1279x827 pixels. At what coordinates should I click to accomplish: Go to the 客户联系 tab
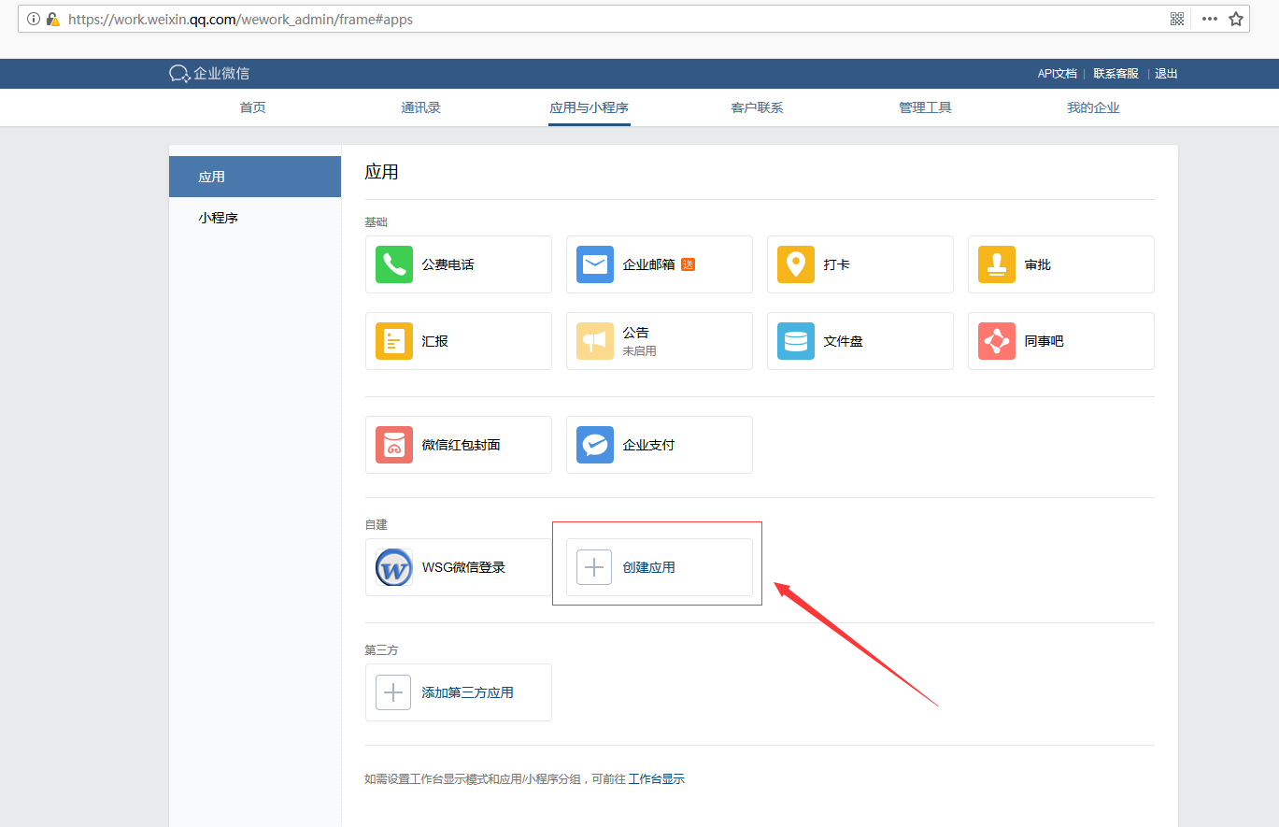coord(757,107)
